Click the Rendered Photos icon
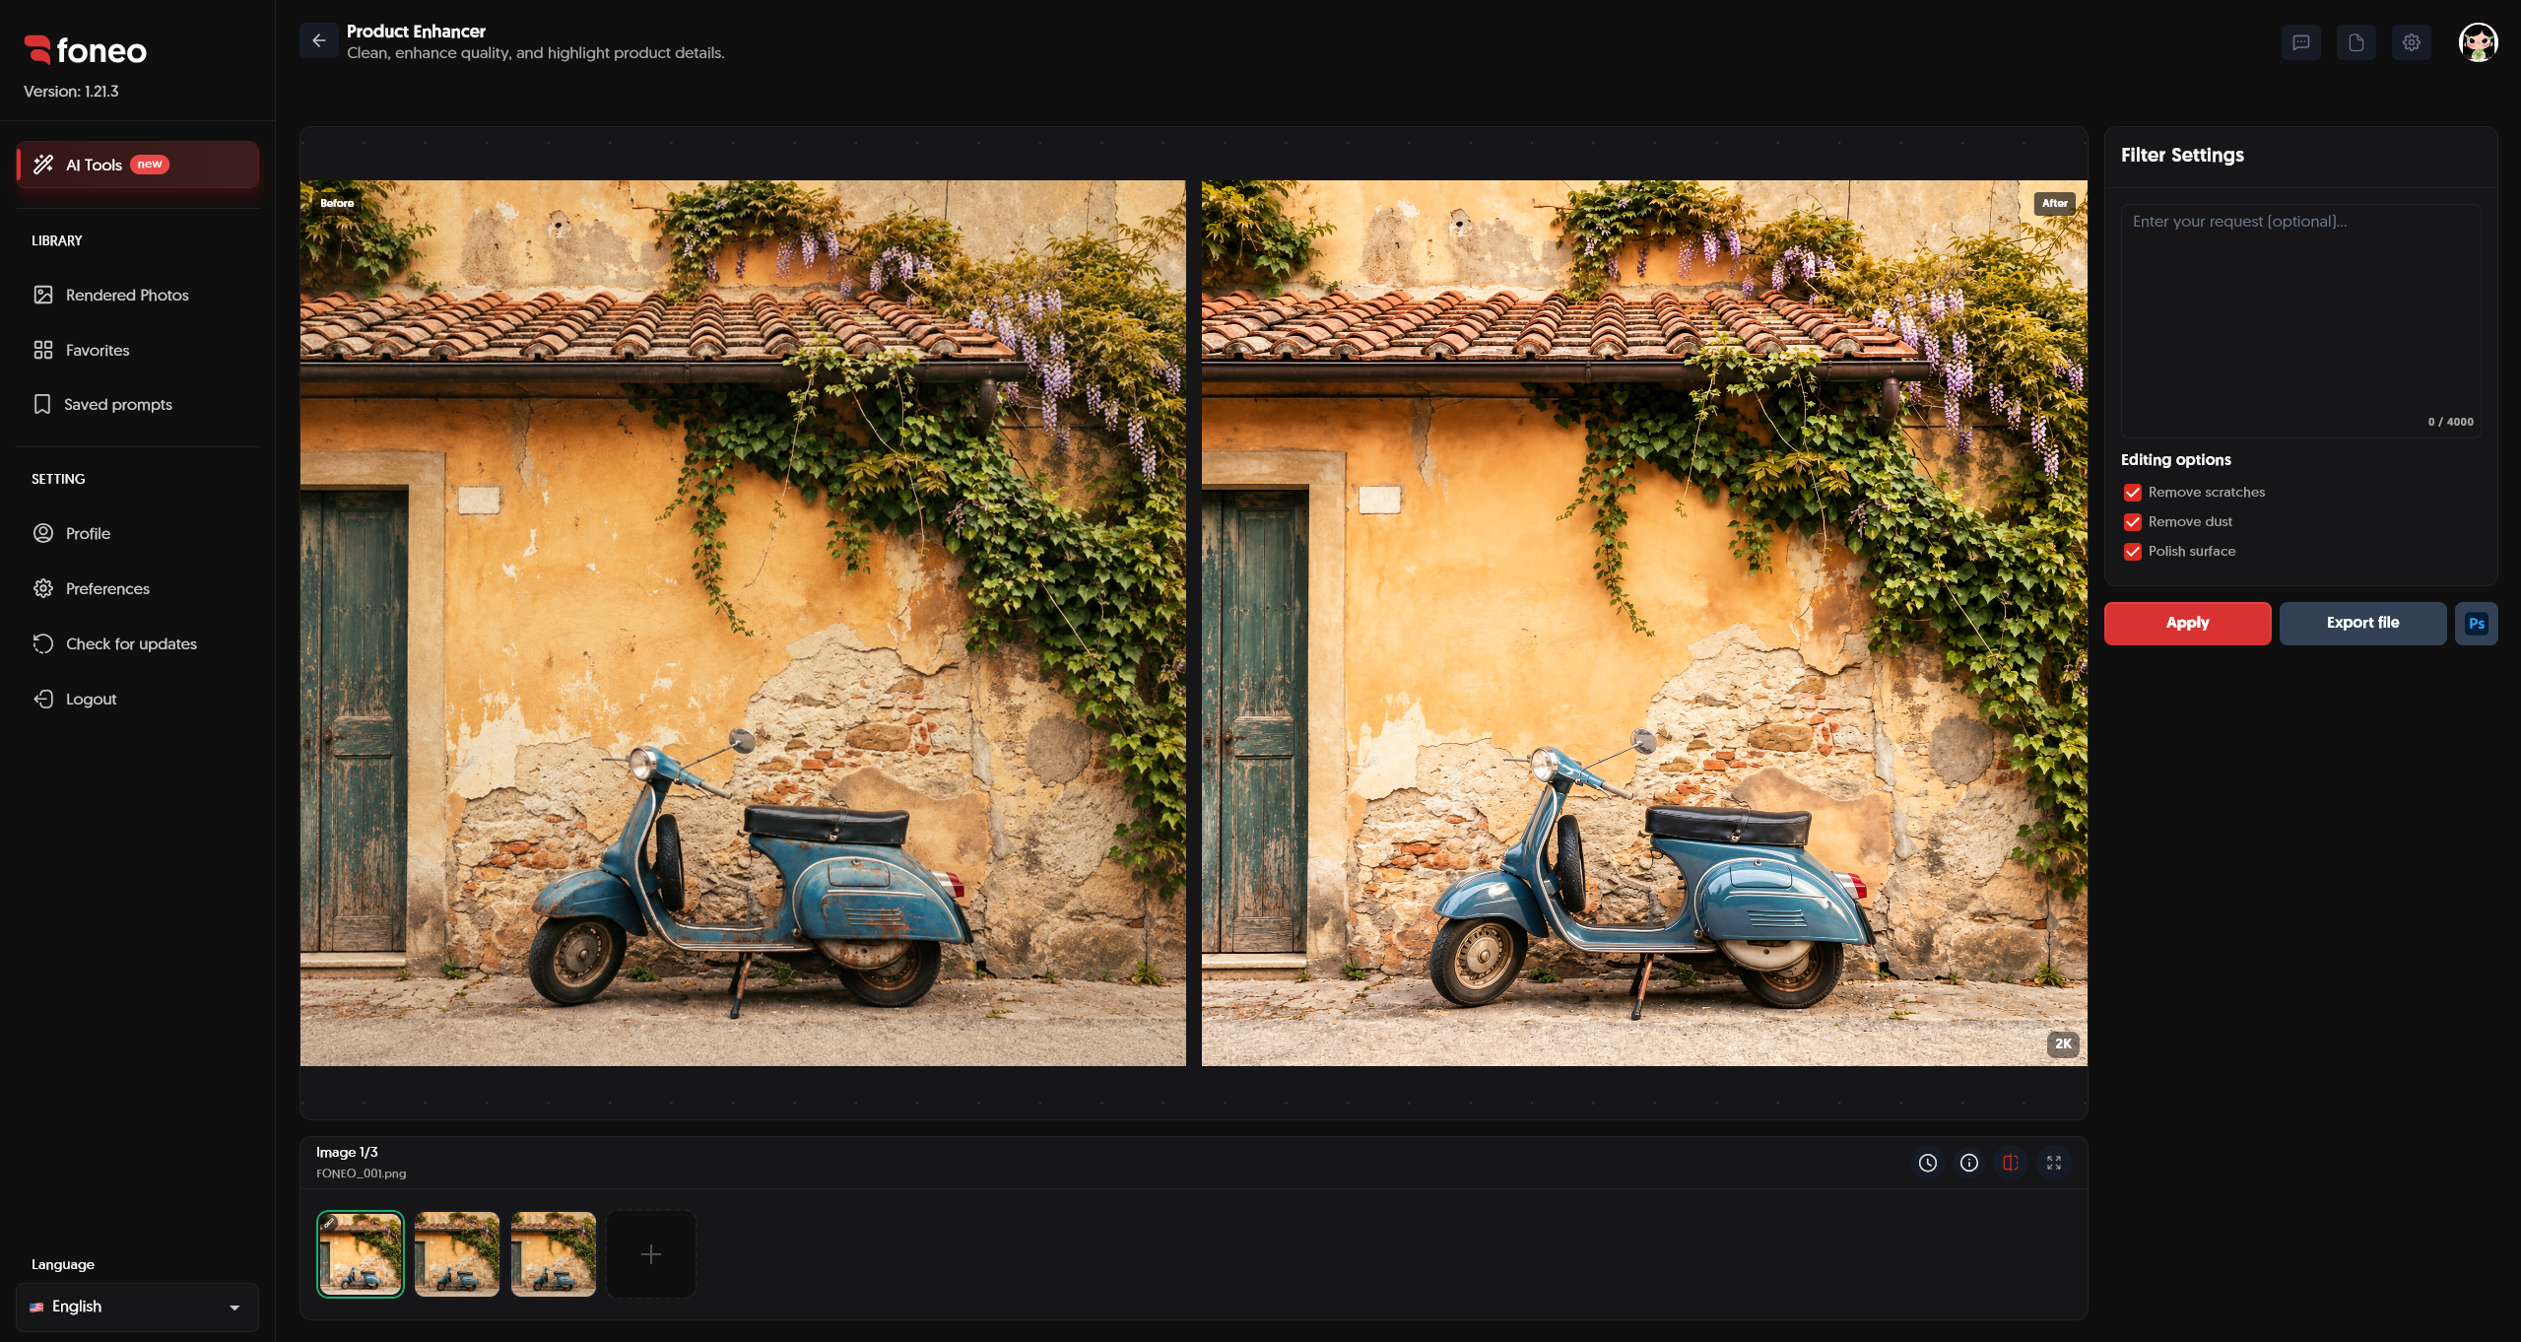2521x1342 pixels. coord(43,295)
